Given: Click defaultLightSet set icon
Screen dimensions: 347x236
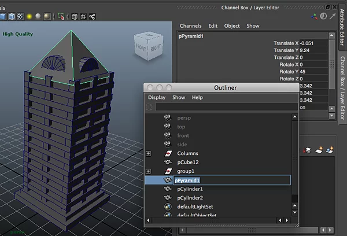Looking at the screenshot, I should (x=168, y=207).
